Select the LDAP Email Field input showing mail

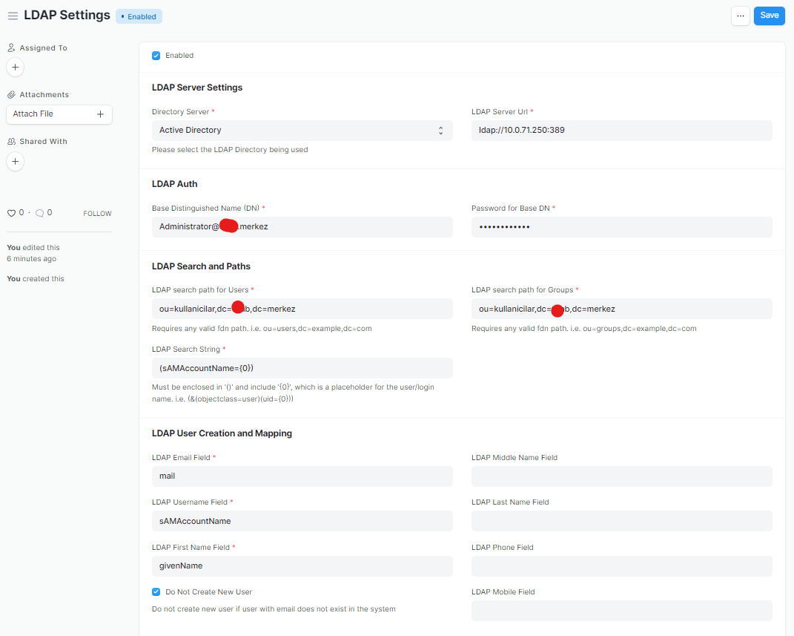pyautogui.click(x=302, y=476)
